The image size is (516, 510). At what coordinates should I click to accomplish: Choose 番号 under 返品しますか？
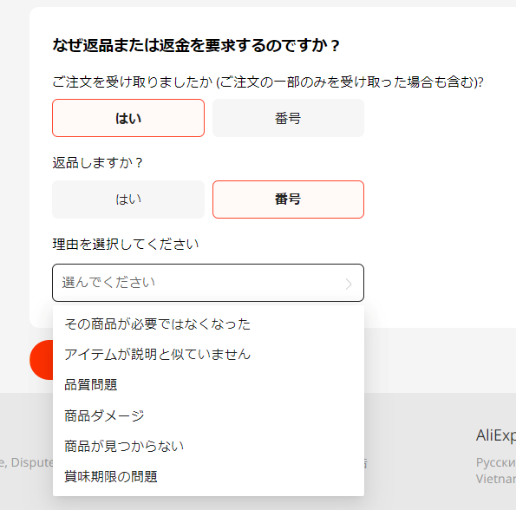[x=288, y=199]
